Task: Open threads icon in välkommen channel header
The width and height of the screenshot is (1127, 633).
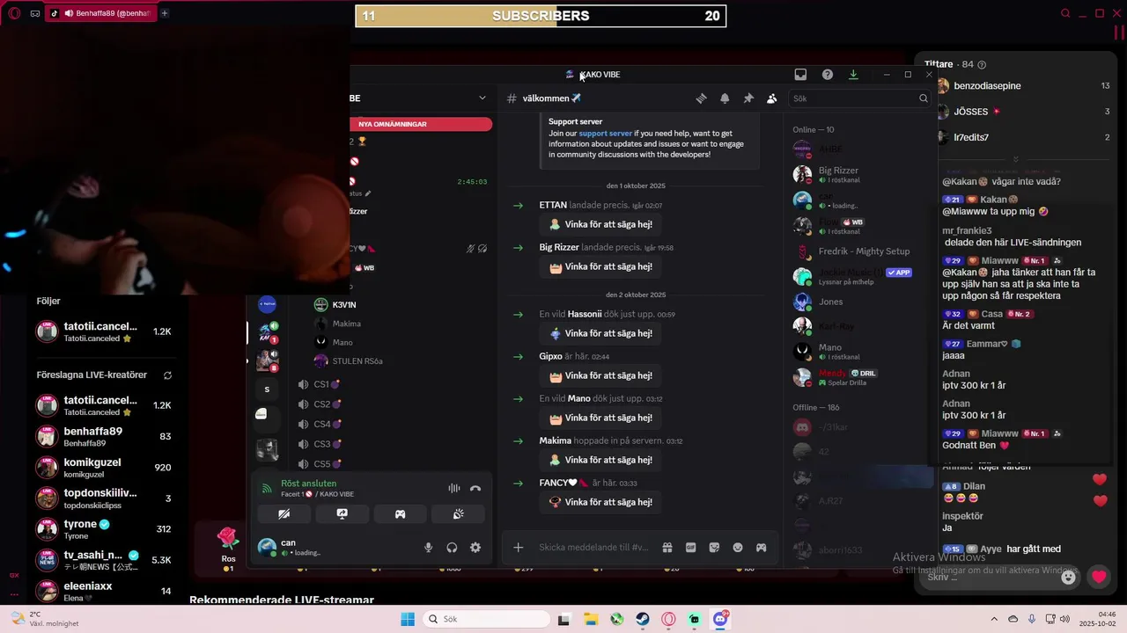Action: (x=702, y=98)
